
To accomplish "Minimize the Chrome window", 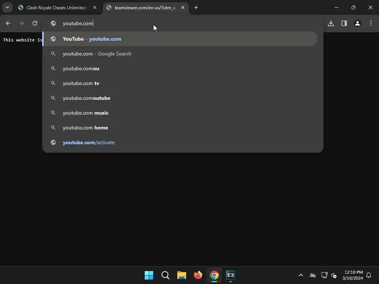I will click(336, 7).
